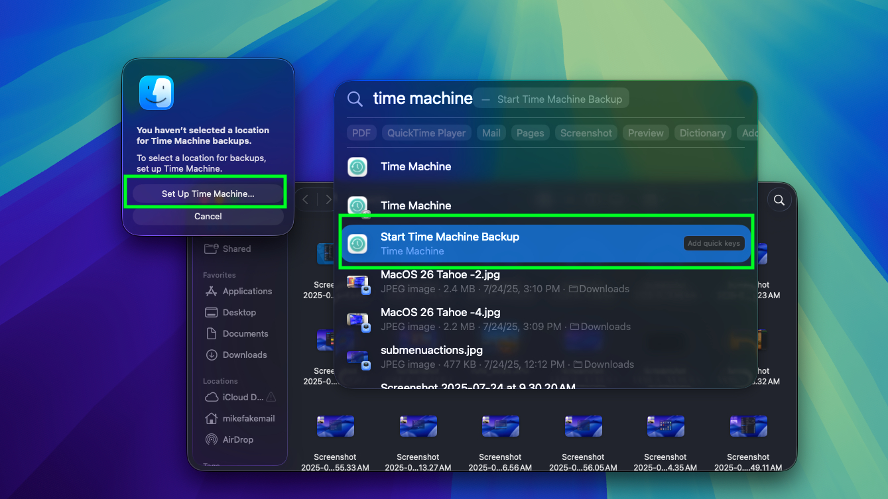The image size is (888, 499).
Task: Open AirDrop in the Finder sidebar
Action: [229, 439]
